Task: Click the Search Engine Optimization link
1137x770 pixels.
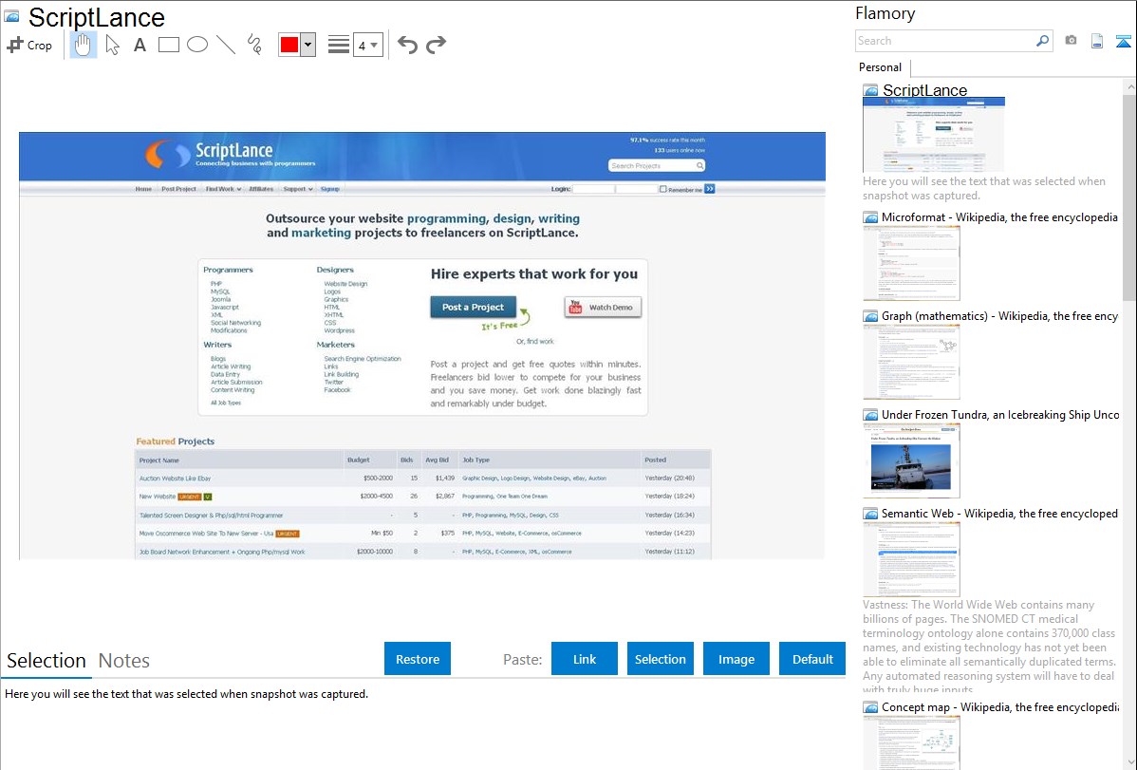Action: click(363, 359)
